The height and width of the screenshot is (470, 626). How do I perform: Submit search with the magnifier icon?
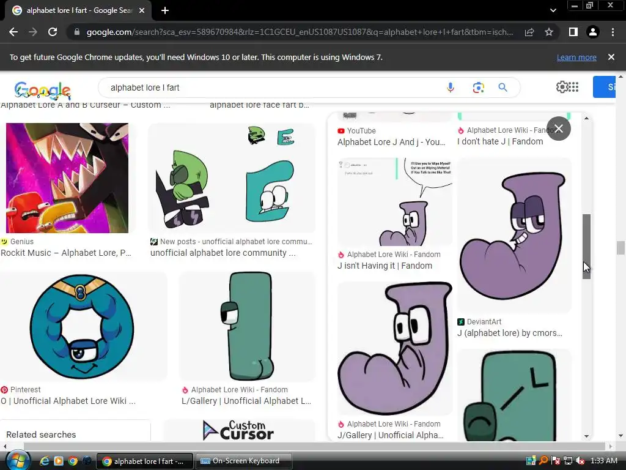tap(503, 88)
